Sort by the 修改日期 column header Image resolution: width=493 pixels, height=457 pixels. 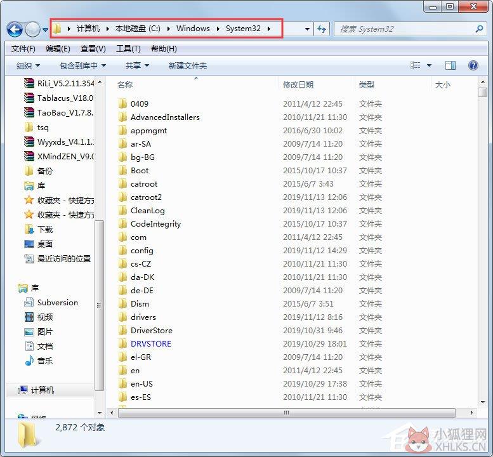coord(298,84)
